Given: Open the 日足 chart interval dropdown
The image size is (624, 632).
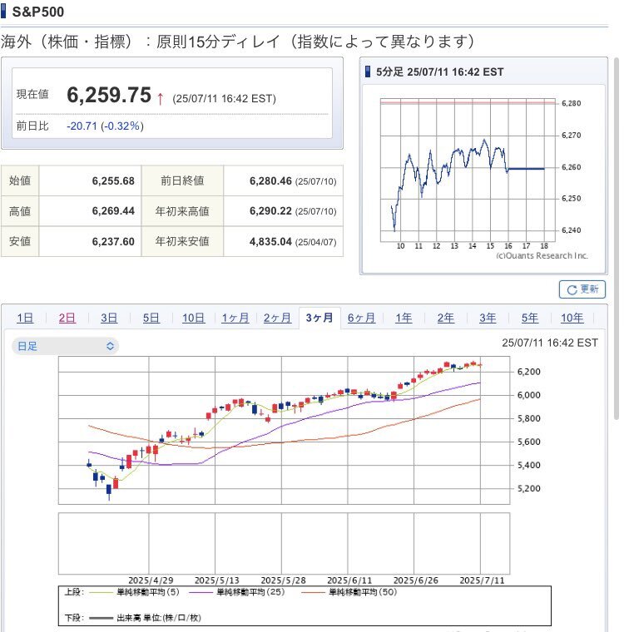Looking at the screenshot, I should pyautogui.click(x=66, y=346).
